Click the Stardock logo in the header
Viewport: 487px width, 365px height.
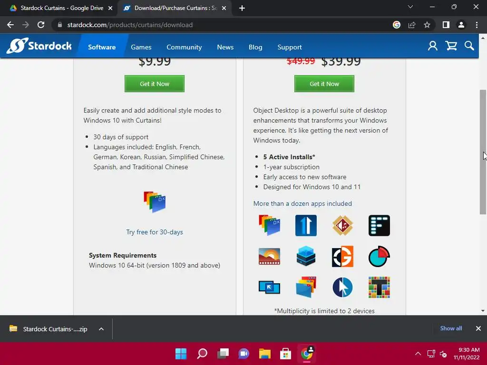click(x=39, y=46)
